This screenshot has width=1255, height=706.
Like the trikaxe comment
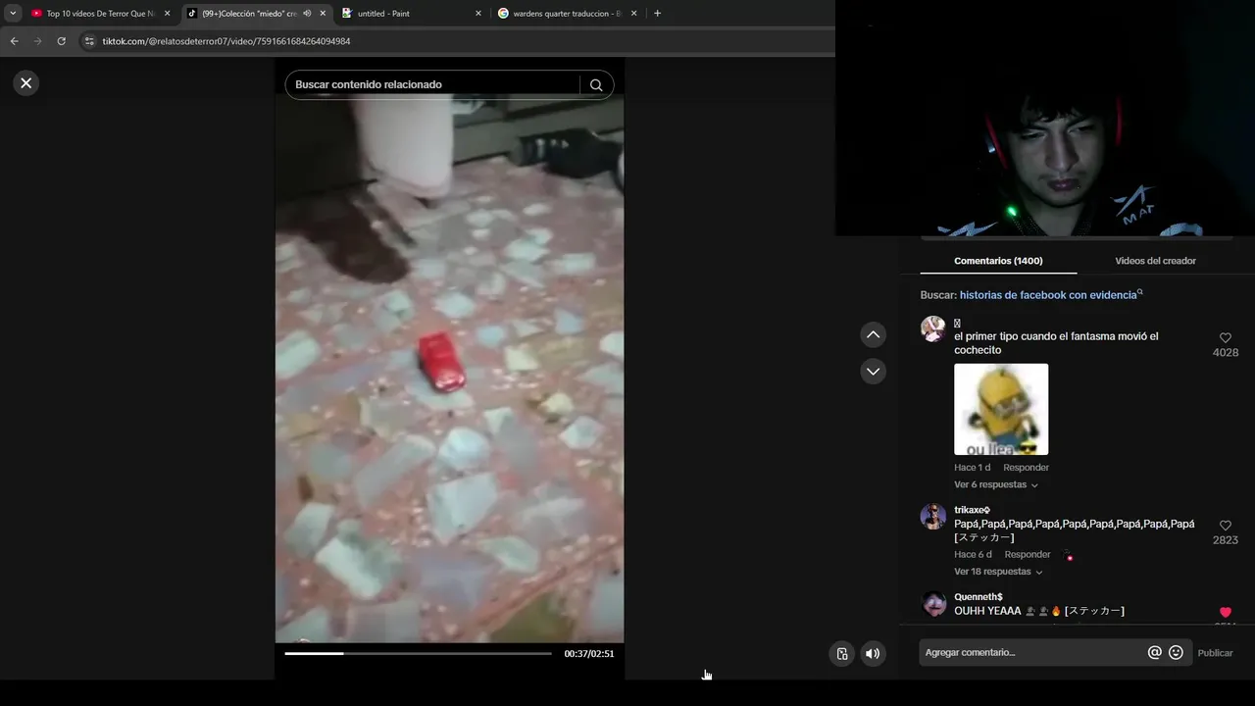click(1226, 526)
